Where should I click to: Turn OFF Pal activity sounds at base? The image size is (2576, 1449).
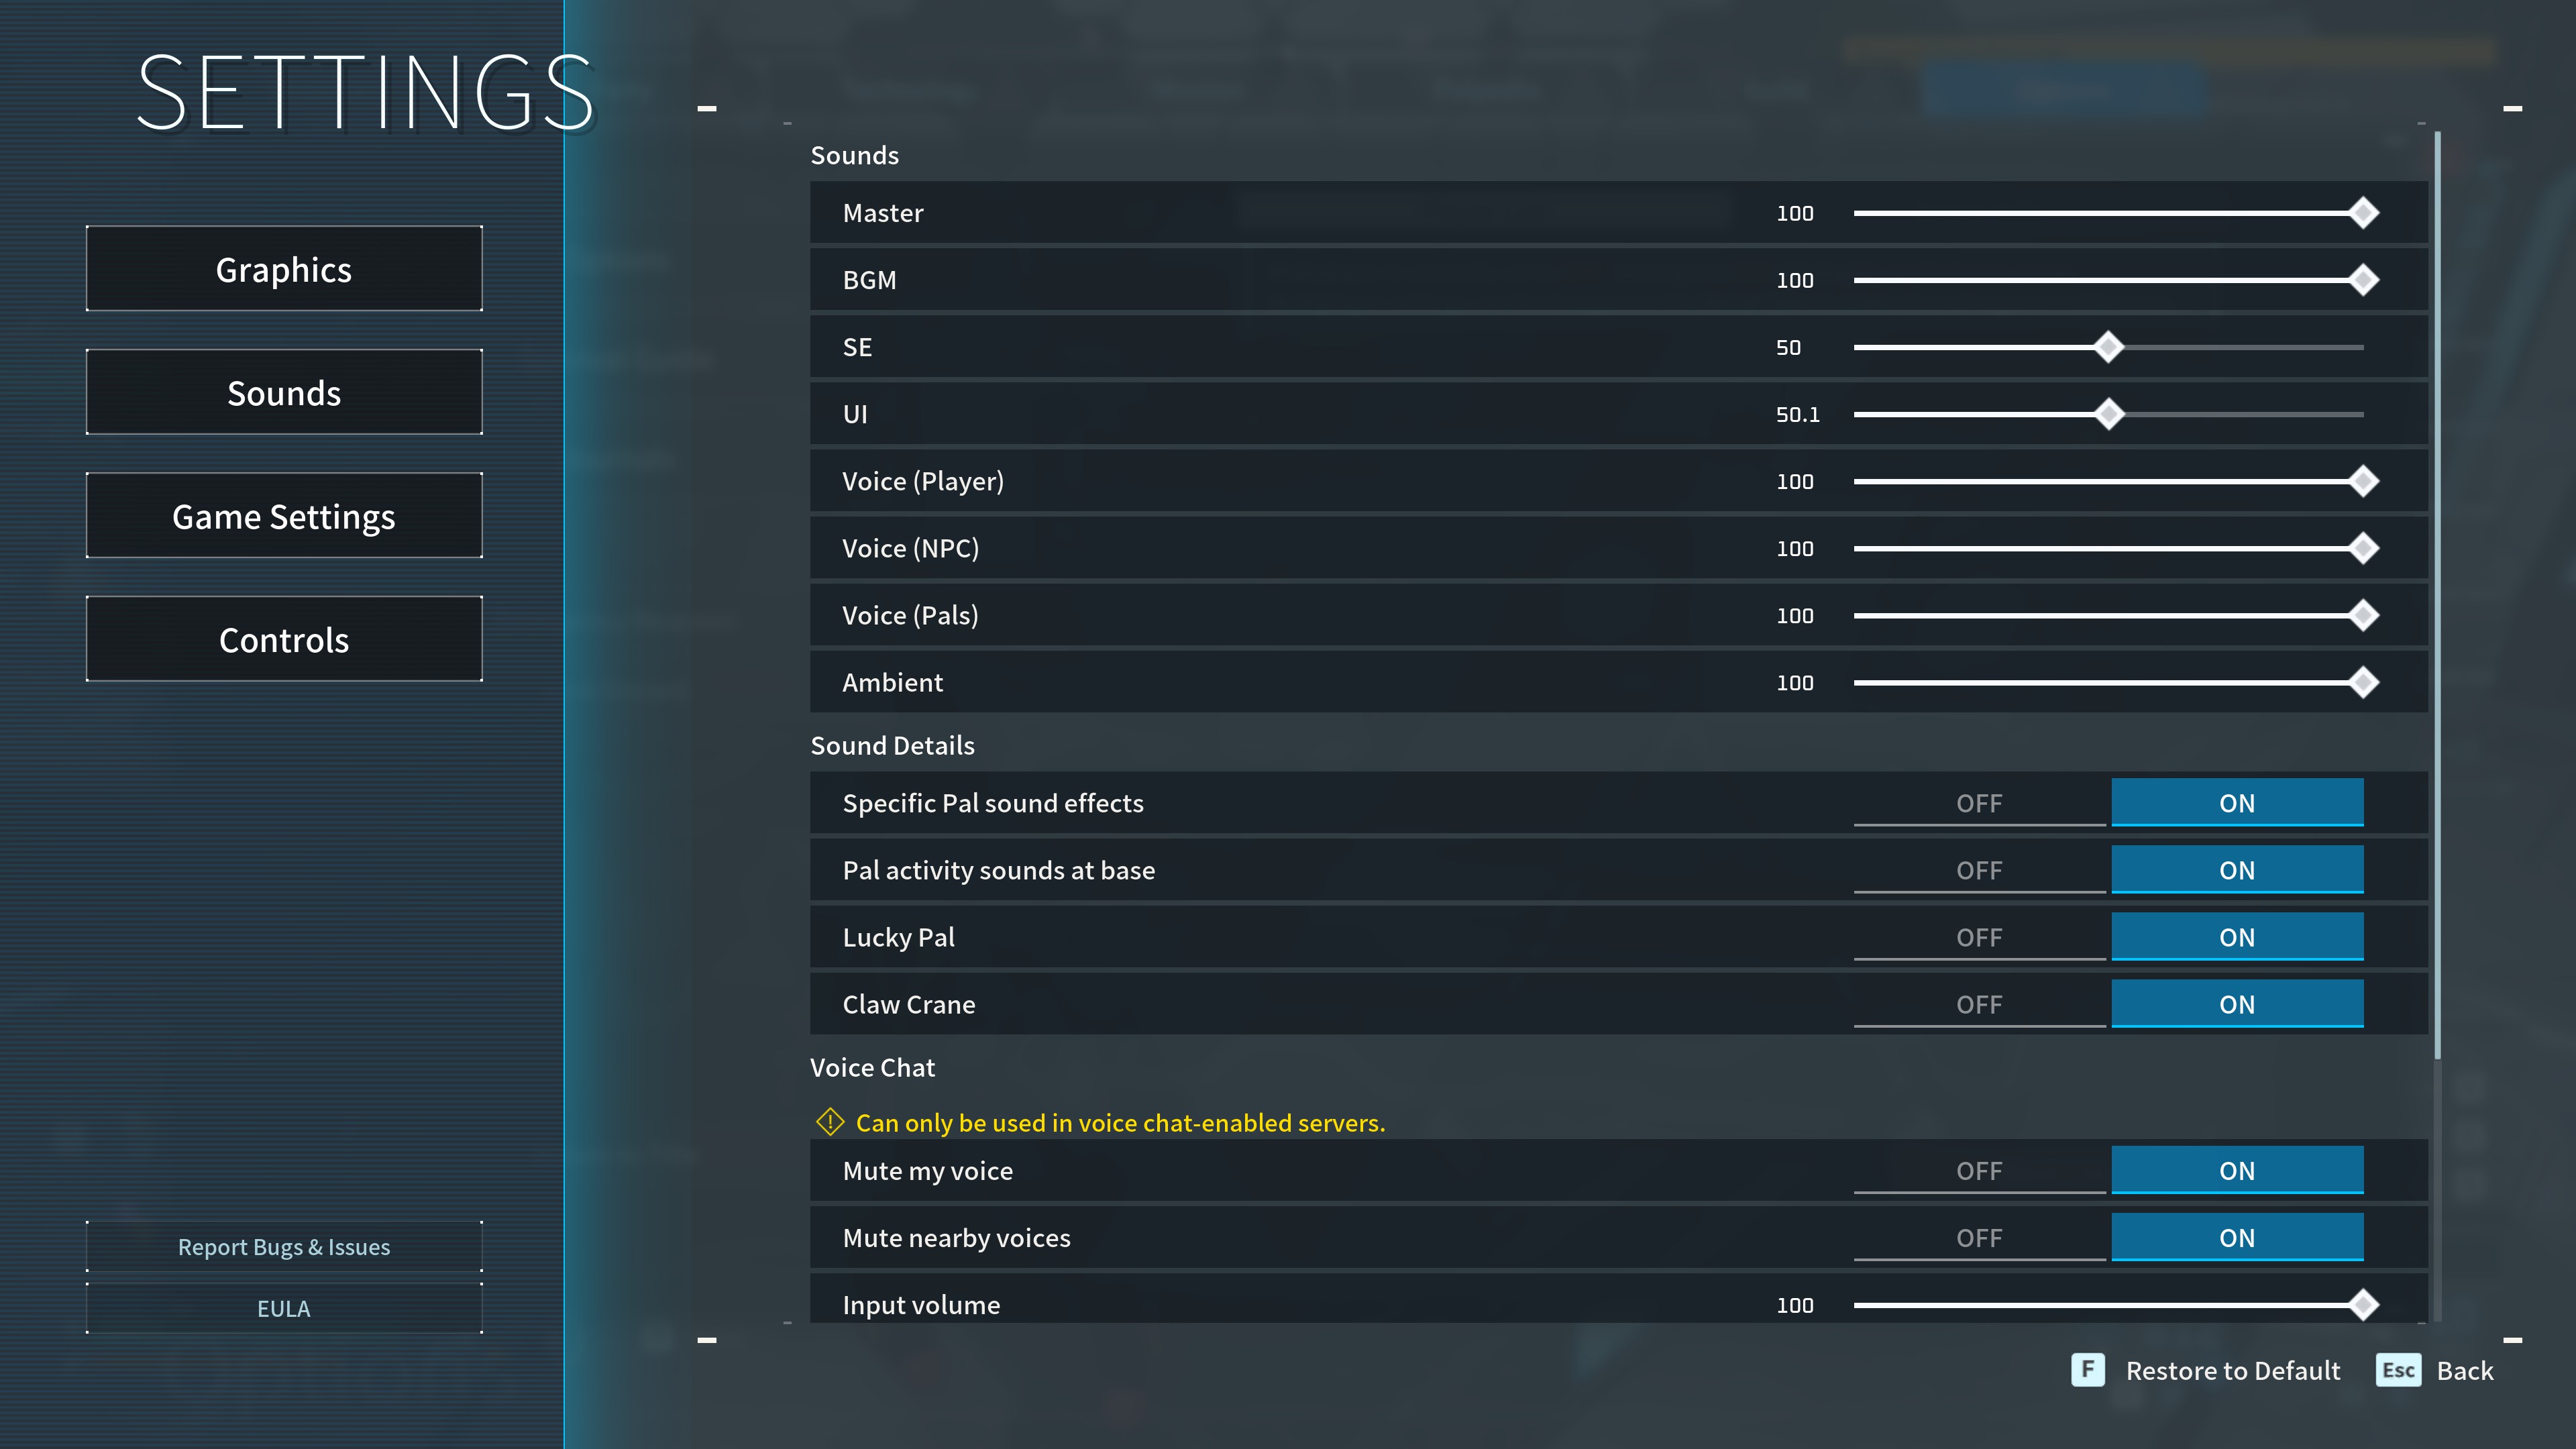click(x=1979, y=870)
